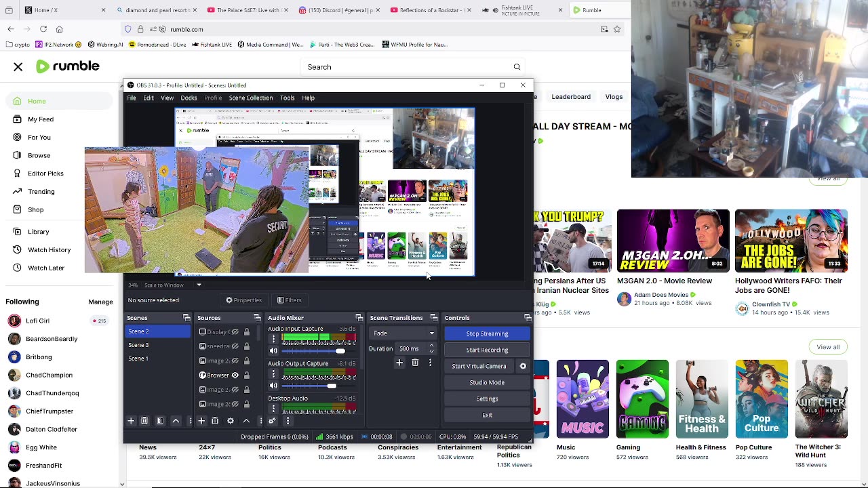Hide the Browser source

235,375
